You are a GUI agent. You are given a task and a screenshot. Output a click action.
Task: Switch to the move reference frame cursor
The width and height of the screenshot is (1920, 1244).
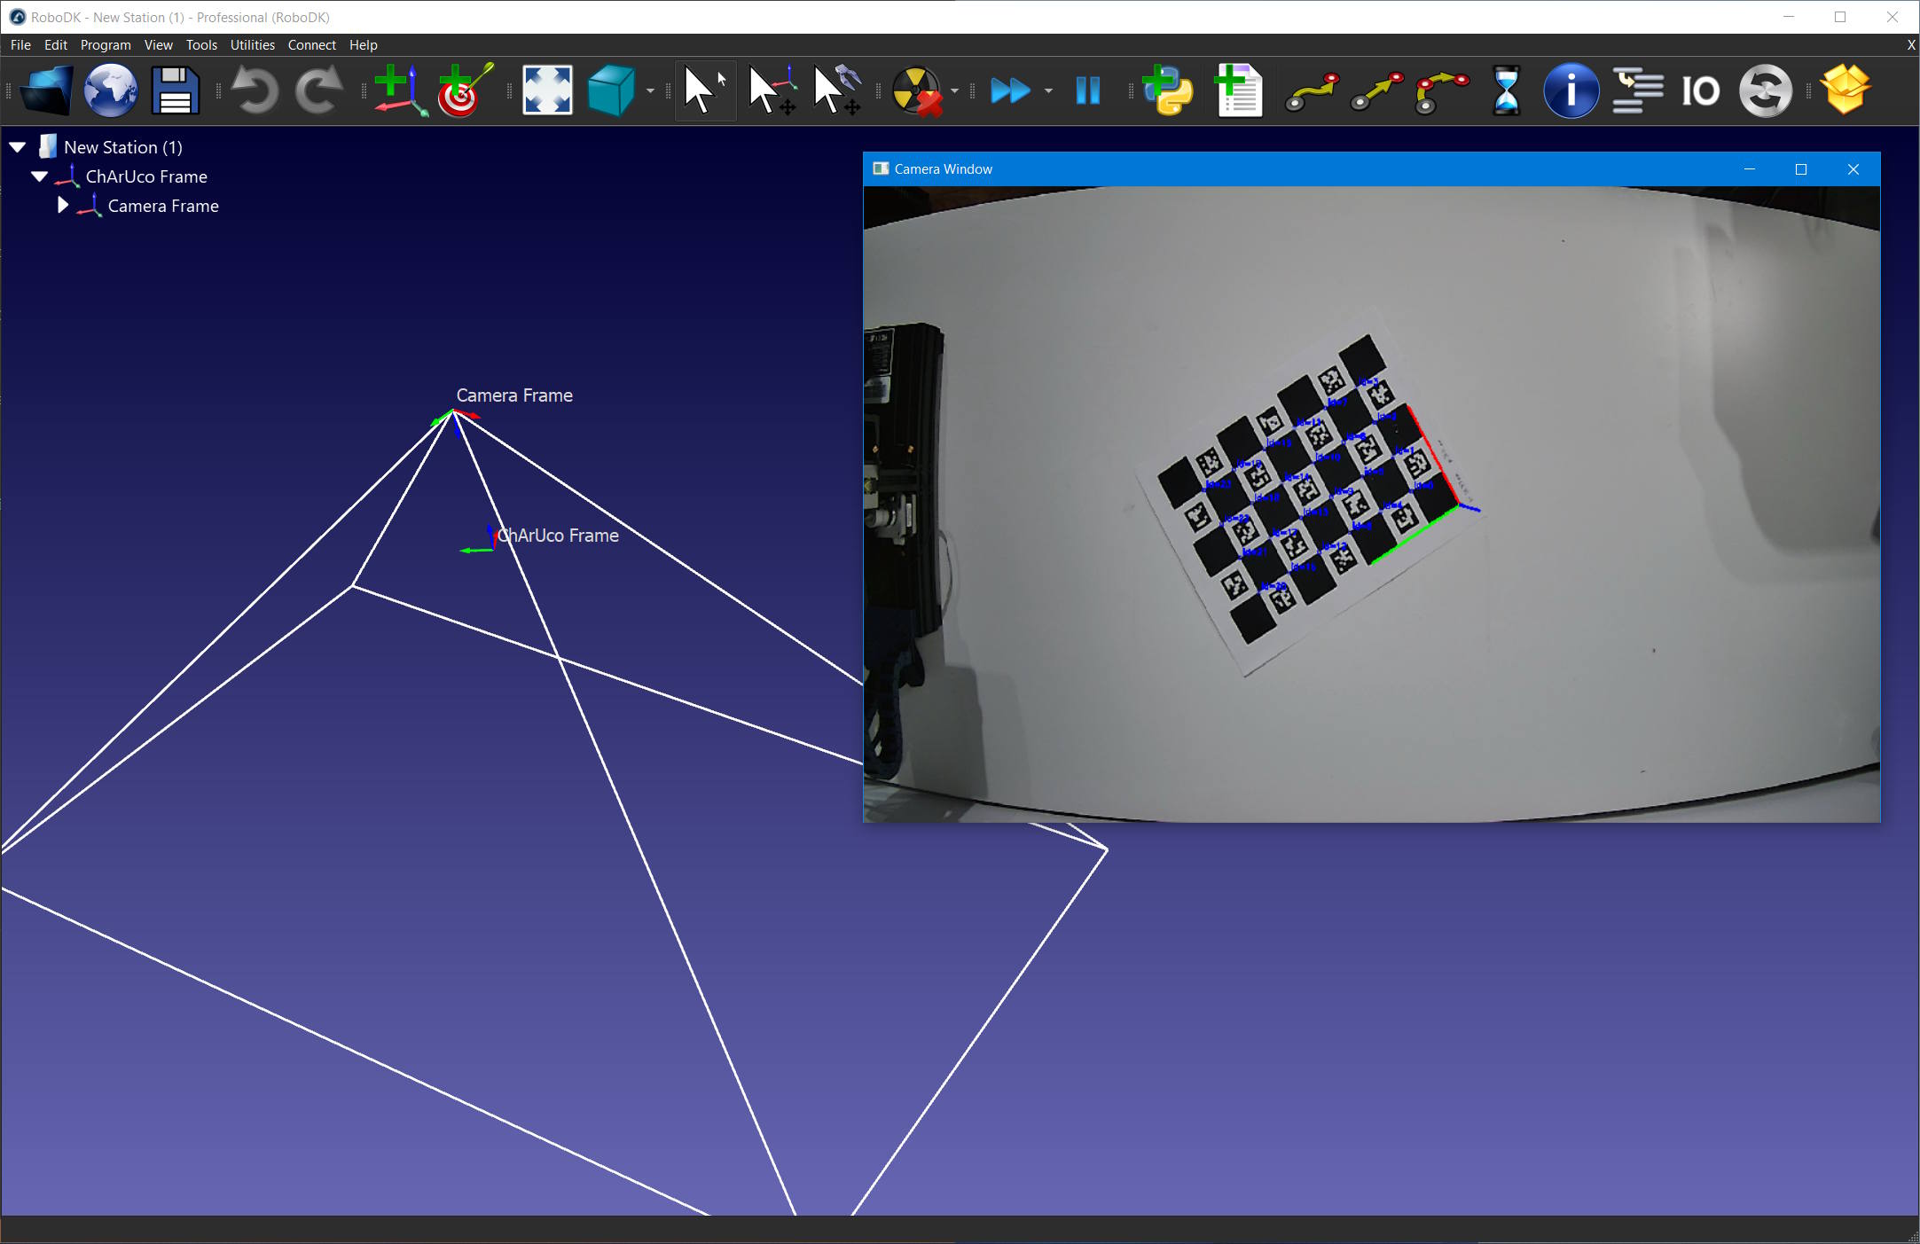(x=772, y=90)
